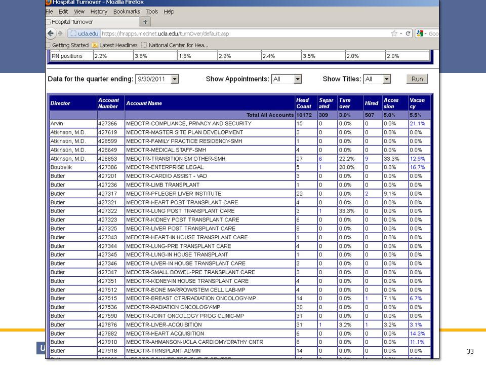Viewport: 486px width, 365px height.
Task: Open the Help menu
Action: (169, 12)
